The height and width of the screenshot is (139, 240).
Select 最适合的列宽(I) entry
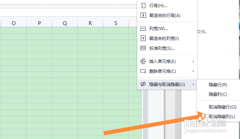pos(167,38)
